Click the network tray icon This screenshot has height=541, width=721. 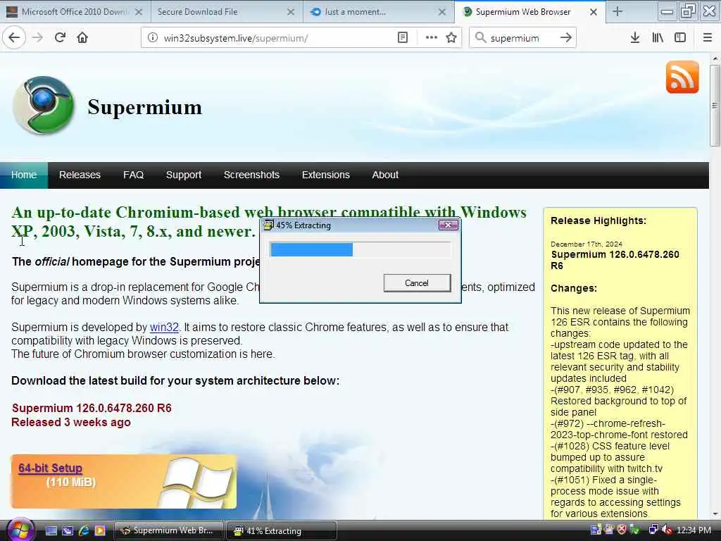(x=653, y=530)
